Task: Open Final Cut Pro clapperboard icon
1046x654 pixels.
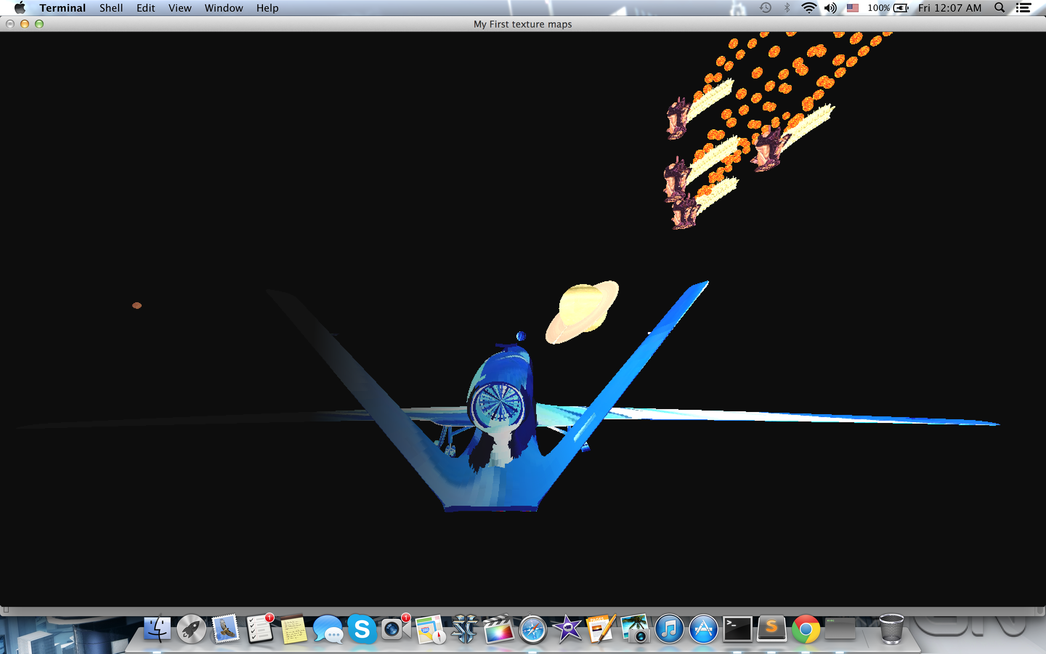Action: coord(498,629)
